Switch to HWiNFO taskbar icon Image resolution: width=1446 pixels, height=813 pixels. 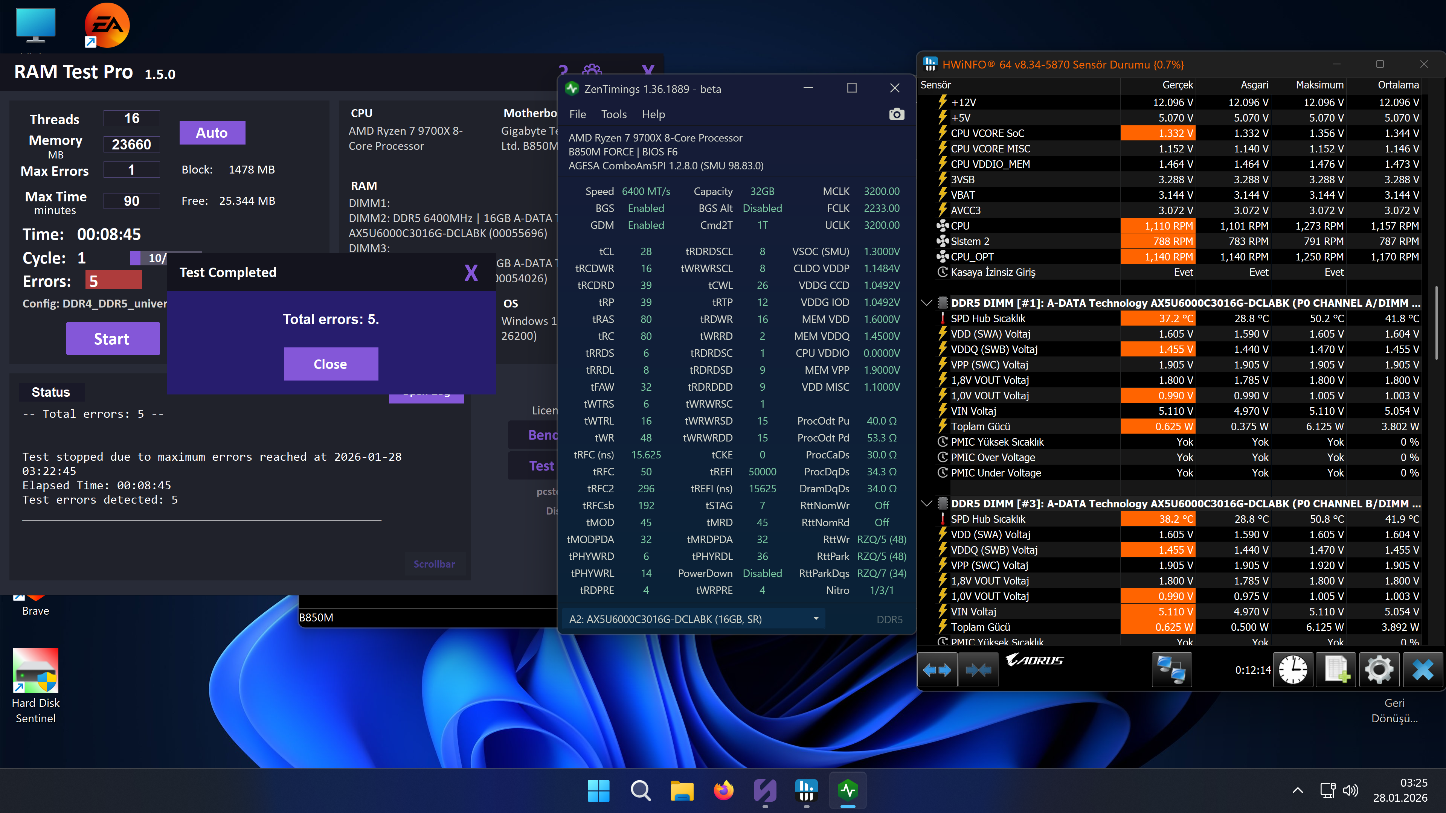pyautogui.click(x=807, y=791)
